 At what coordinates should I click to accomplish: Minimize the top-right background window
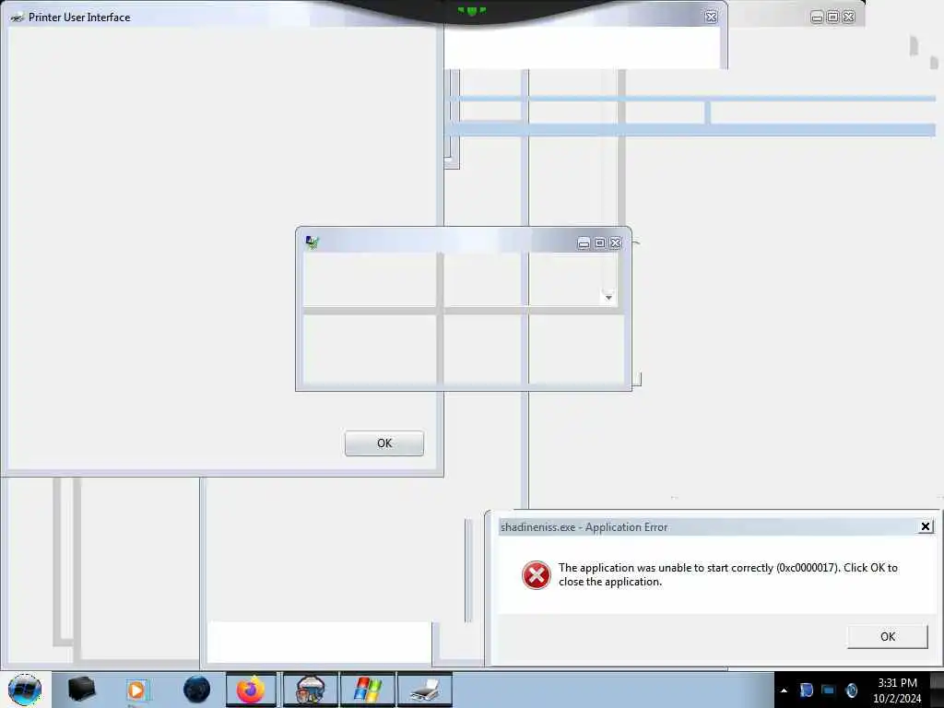point(817,17)
